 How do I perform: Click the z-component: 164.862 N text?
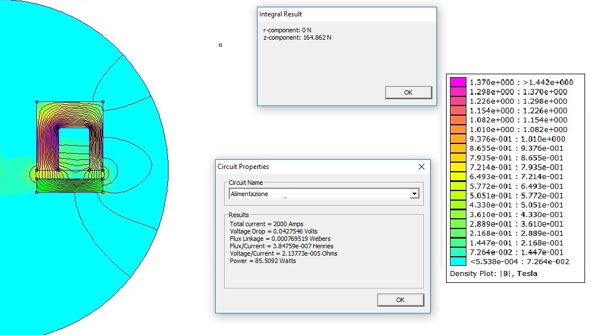[x=297, y=37]
